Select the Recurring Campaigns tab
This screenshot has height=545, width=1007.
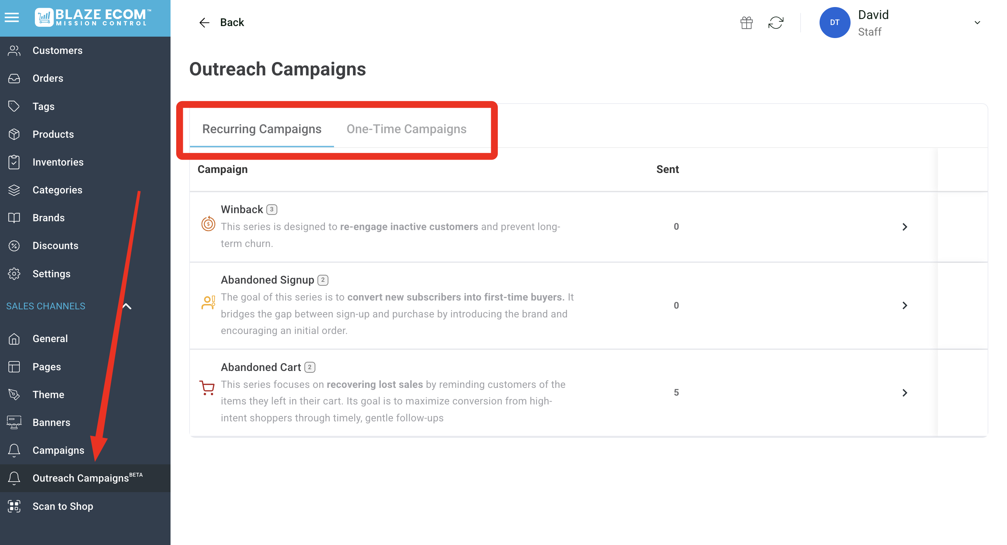click(x=261, y=129)
